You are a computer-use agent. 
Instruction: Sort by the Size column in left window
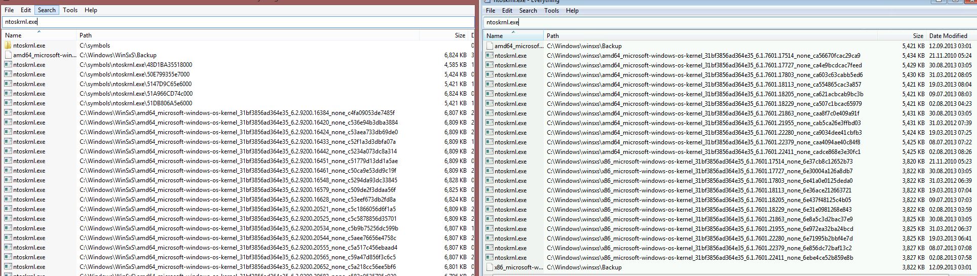[x=444, y=35]
